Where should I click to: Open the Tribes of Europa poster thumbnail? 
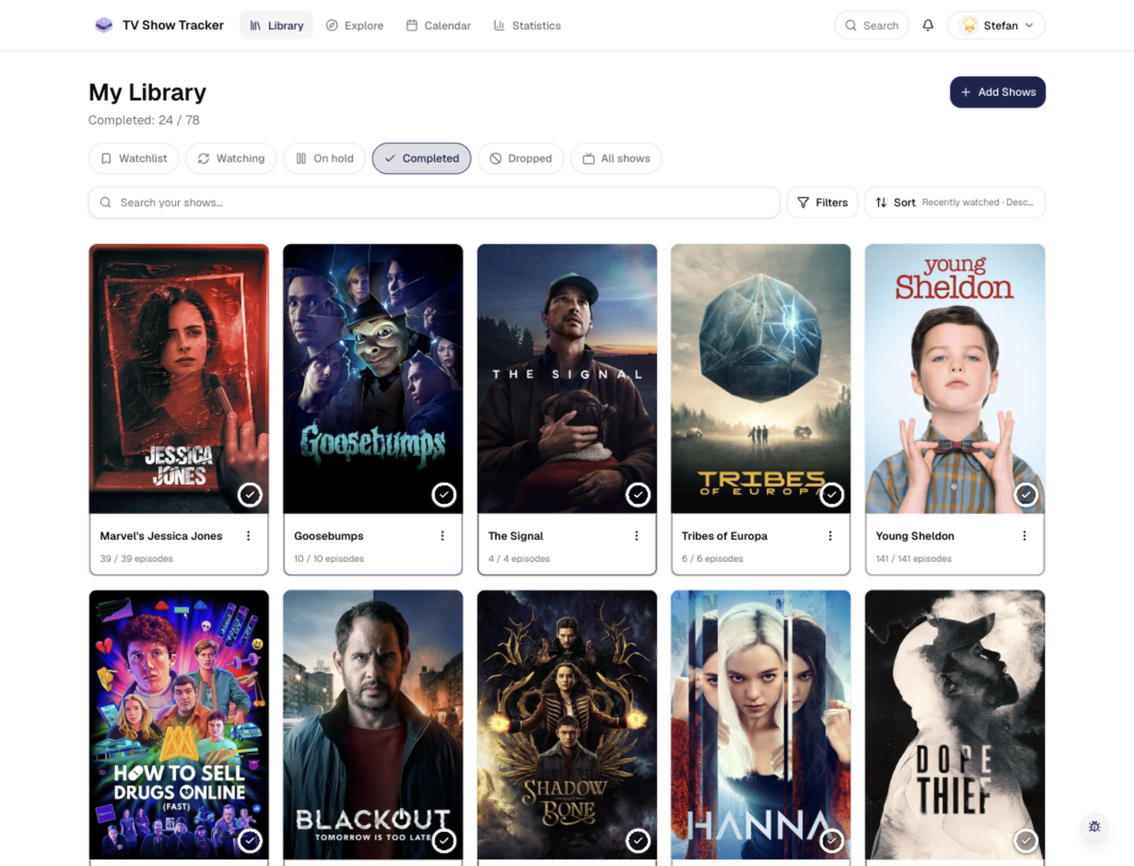(x=761, y=379)
